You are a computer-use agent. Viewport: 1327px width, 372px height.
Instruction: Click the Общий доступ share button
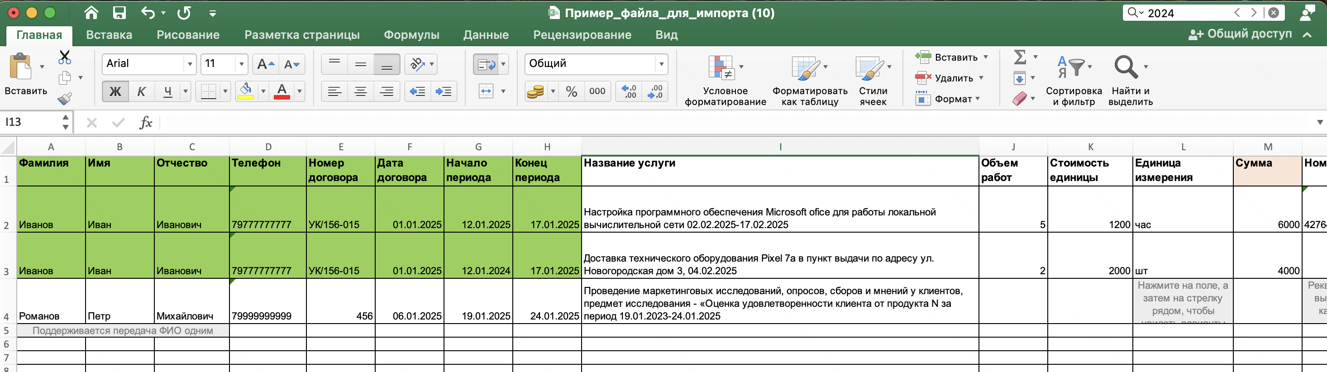click(x=1240, y=34)
